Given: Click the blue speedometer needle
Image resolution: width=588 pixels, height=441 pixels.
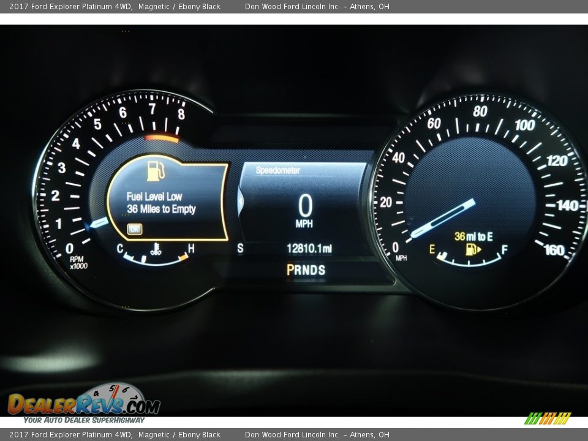Looking at the screenshot, I should [x=442, y=218].
